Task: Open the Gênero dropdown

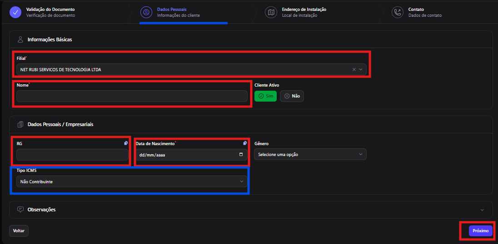Action: point(310,154)
